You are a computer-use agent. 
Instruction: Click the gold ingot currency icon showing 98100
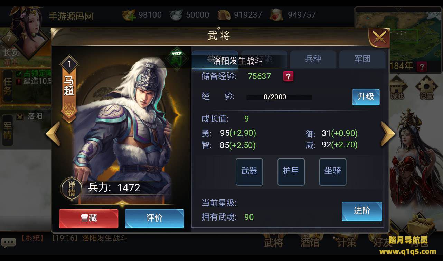click(129, 15)
